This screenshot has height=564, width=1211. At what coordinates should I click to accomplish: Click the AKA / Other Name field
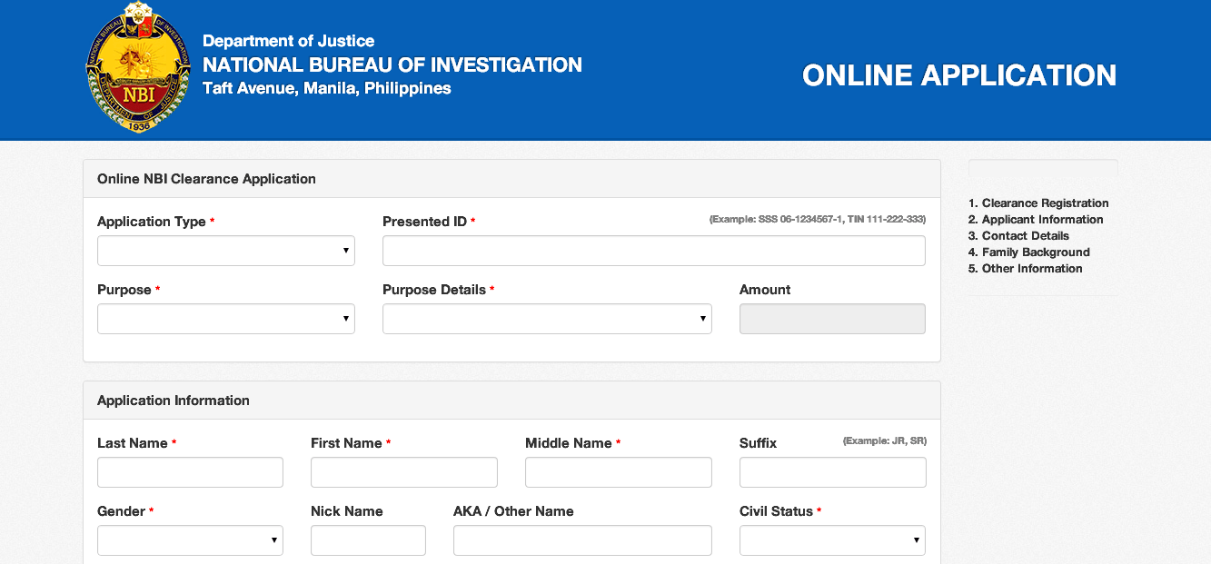(581, 539)
